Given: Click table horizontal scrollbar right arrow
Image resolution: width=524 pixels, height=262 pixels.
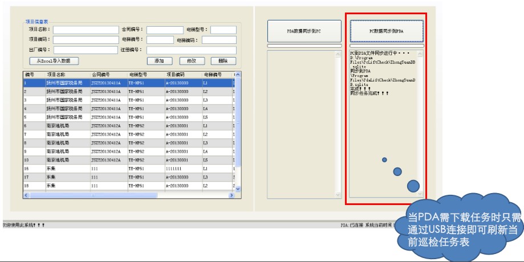Looking at the screenshot, I should 231,195.
